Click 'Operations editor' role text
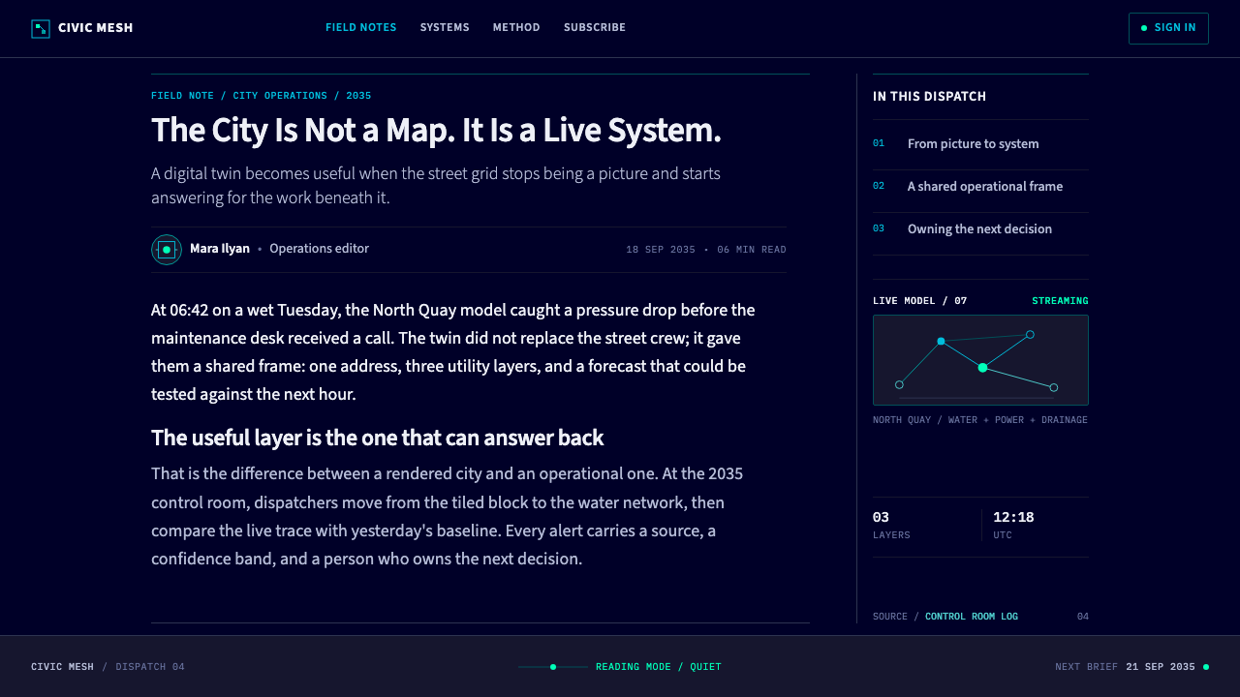The width and height of the screenshot is (1240, 697). click(x=319, y=249)
